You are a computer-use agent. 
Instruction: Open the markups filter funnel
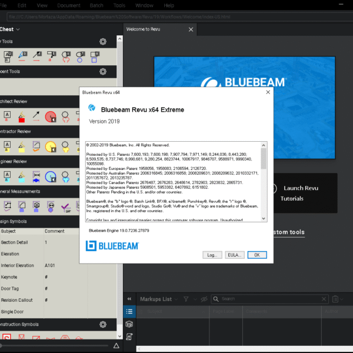(x=186, y=299)
